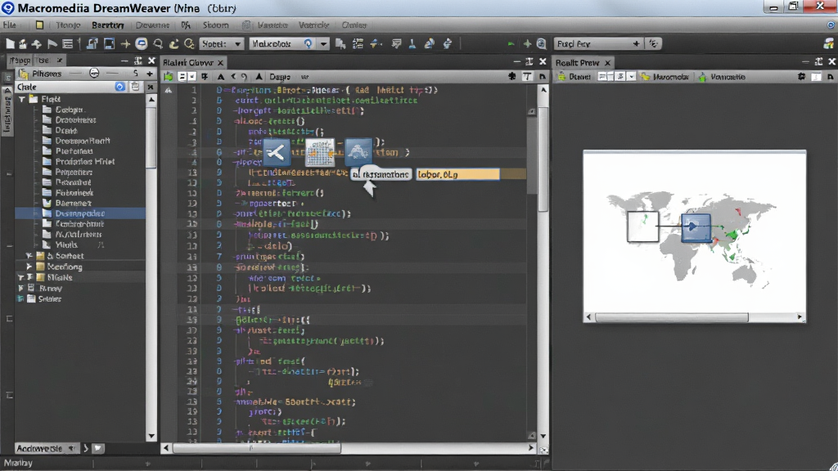Click the preview pane's horizontal scrollbar thumb
Screen dimensions: 838x471
click(671, 317)
